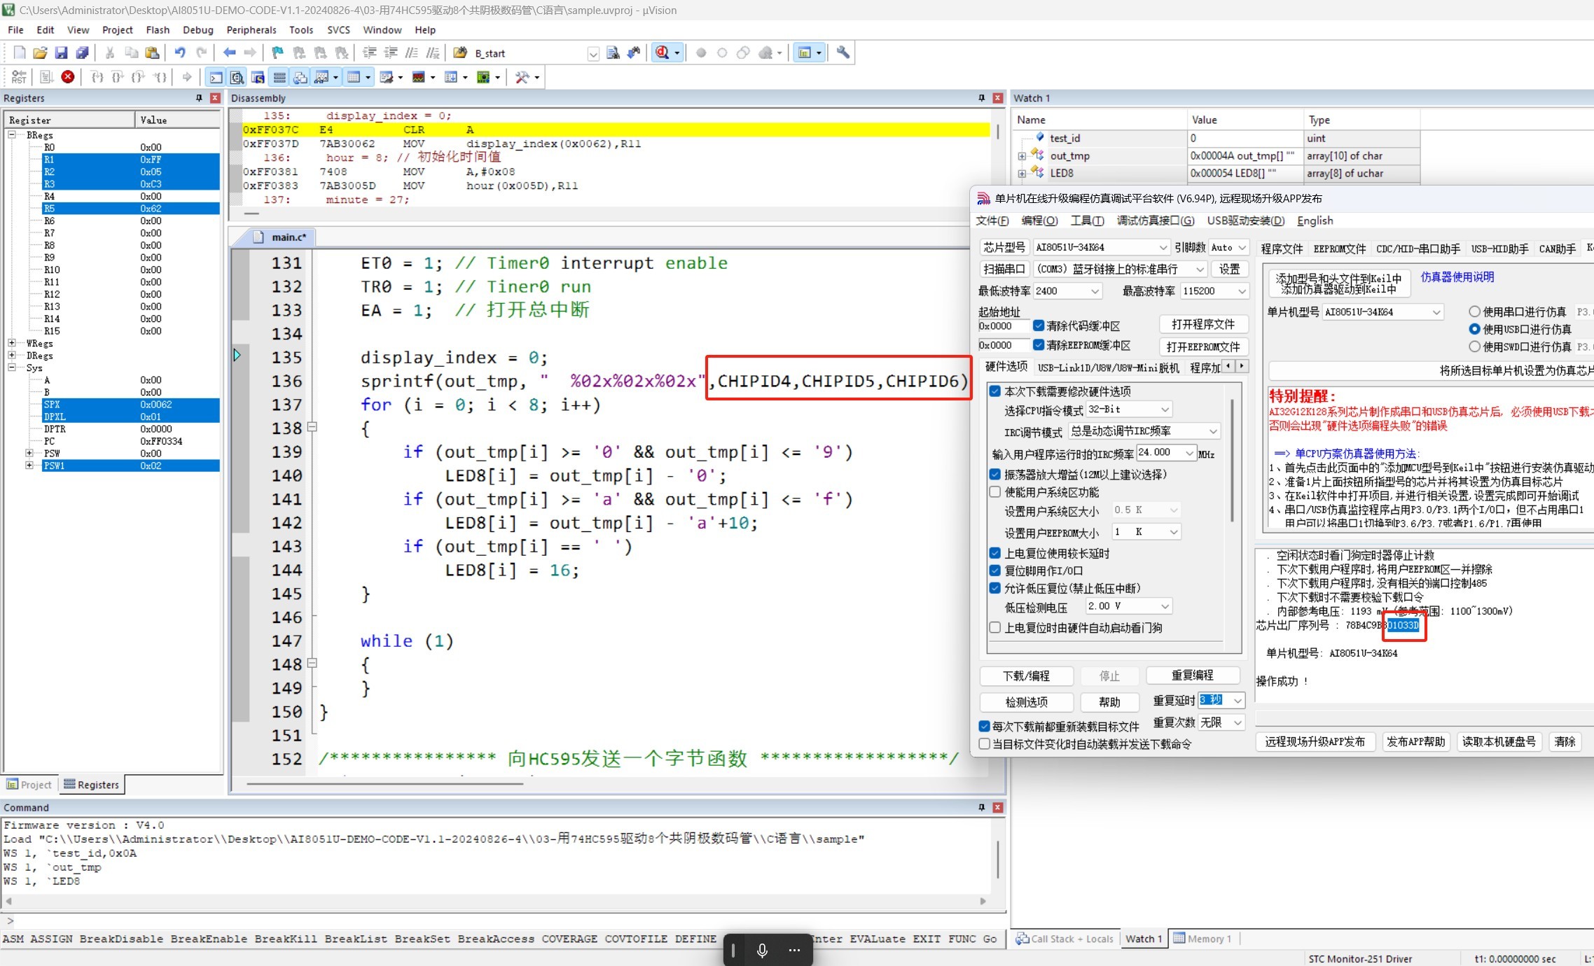Toggle 上电复位使用较长延时 checkbox
This screenshot has height=966, width=1594.
pos(994,553)
